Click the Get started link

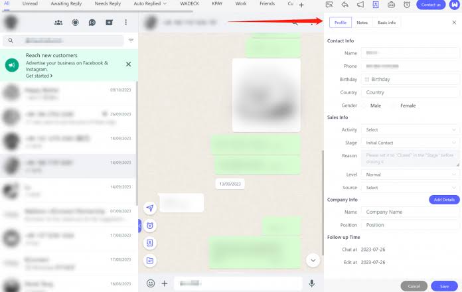coord(39,76)
